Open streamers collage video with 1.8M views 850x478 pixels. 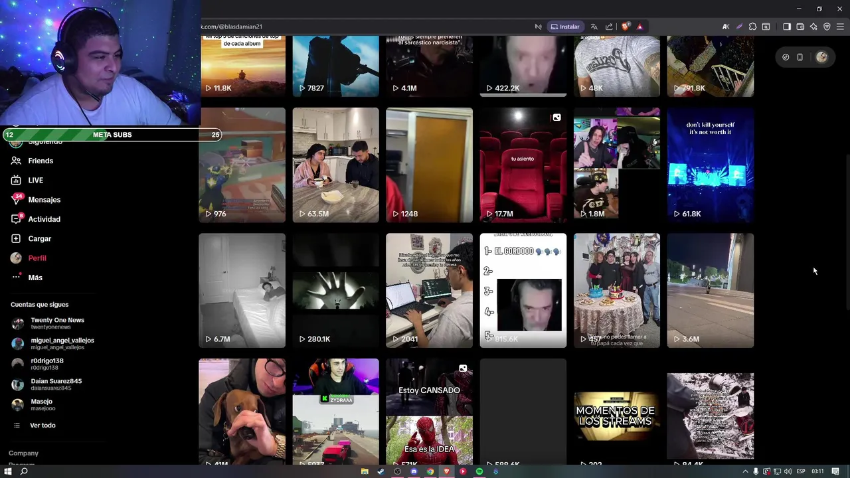617,165
